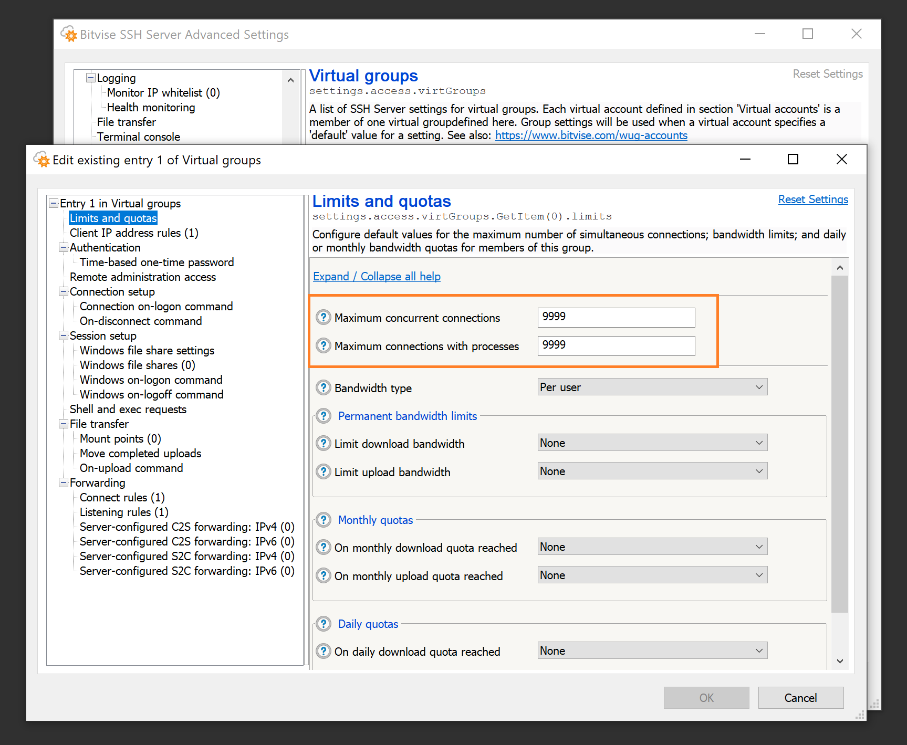Click the Cancel button

coord(800,698)
